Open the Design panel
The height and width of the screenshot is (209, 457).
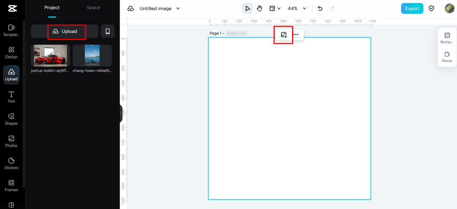point(11,52)
